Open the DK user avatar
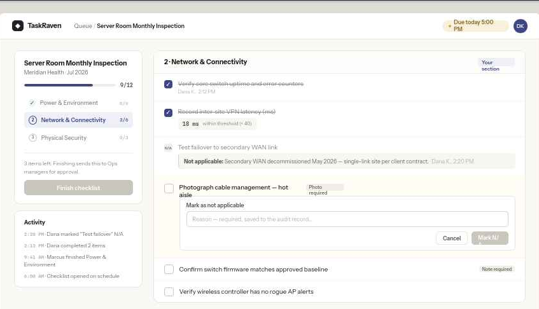The width and height of the screenshot is (539, 309). pos(520,26)
